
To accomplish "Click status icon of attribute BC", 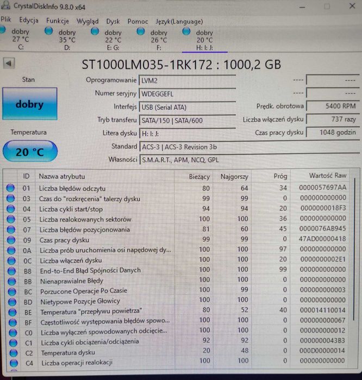I will (12, 291).
